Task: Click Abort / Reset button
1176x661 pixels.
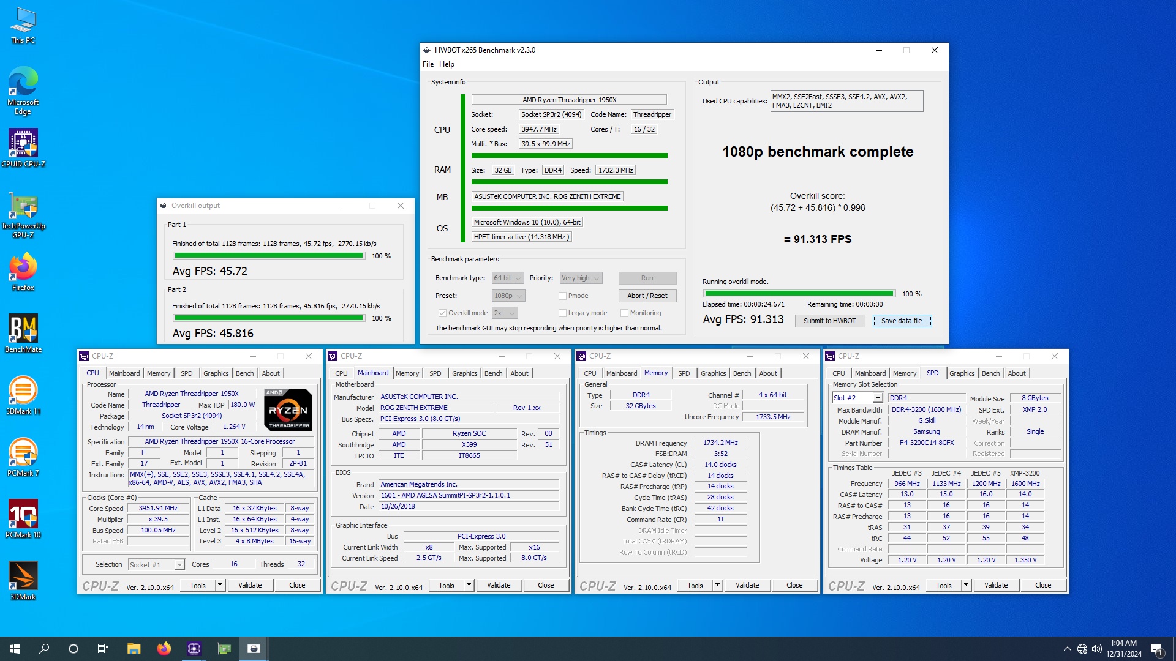Action: click(647, 296)
